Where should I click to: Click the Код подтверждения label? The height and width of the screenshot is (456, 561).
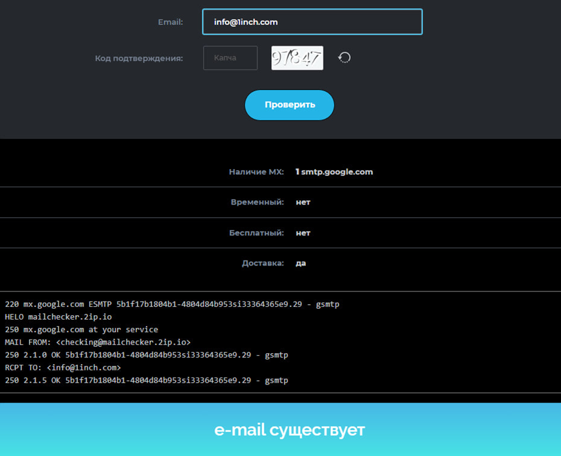[x=139, y=59]
